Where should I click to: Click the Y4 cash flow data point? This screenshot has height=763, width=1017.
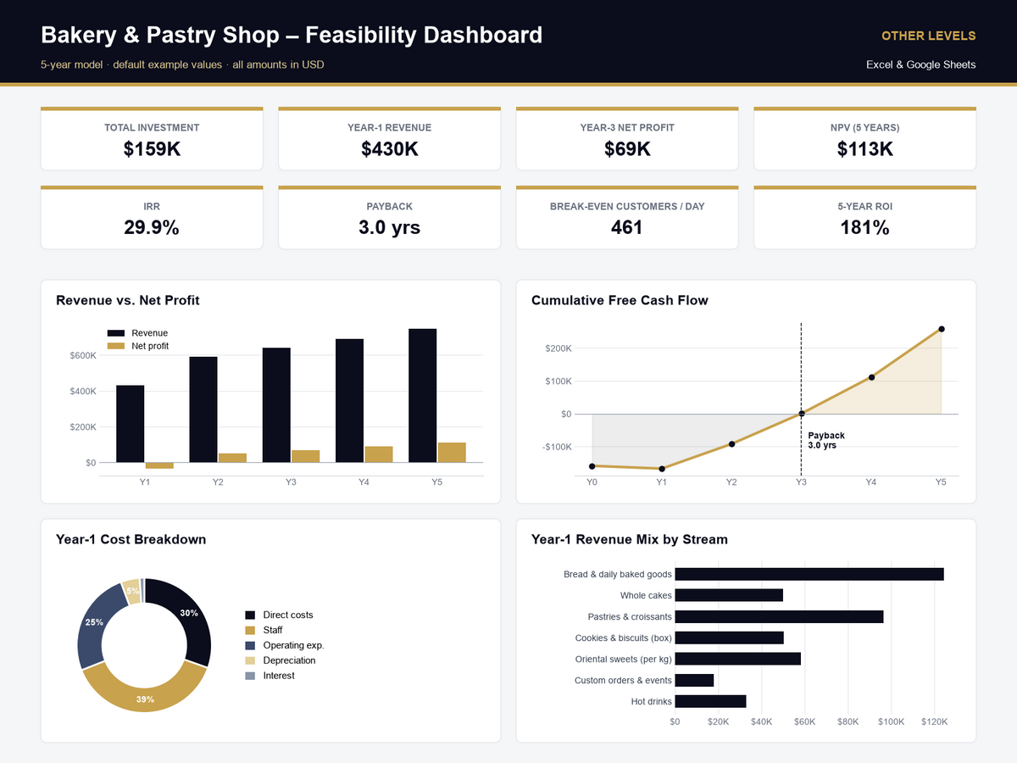point(871,377)
